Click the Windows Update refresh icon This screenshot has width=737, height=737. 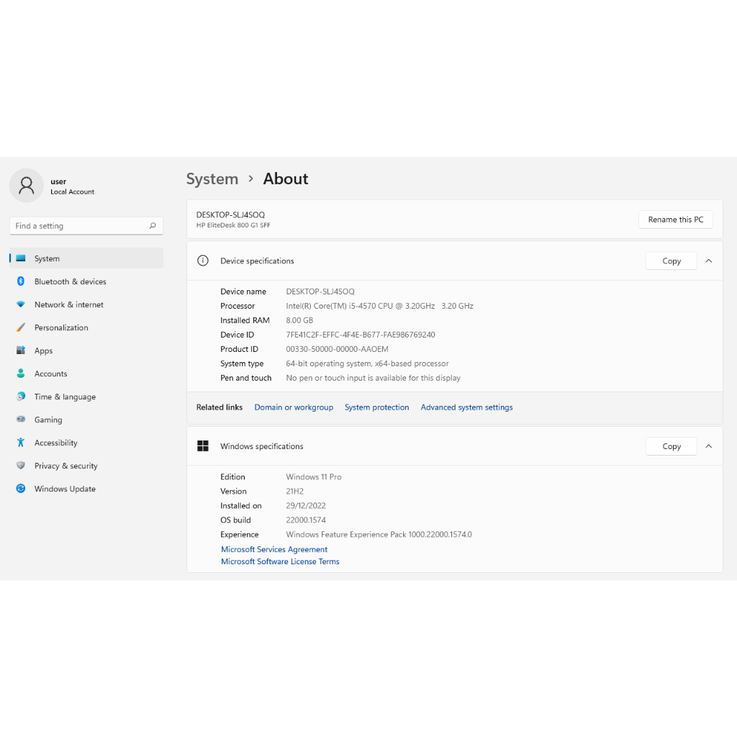tap(21, 489)
